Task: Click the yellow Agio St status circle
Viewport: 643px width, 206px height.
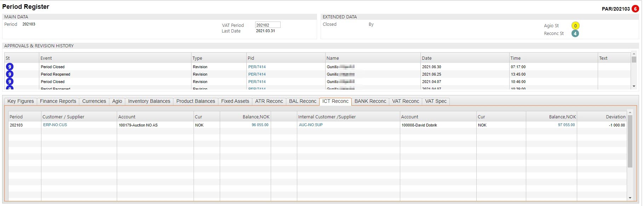Action: pyautogui.click(x=575, y=26)
